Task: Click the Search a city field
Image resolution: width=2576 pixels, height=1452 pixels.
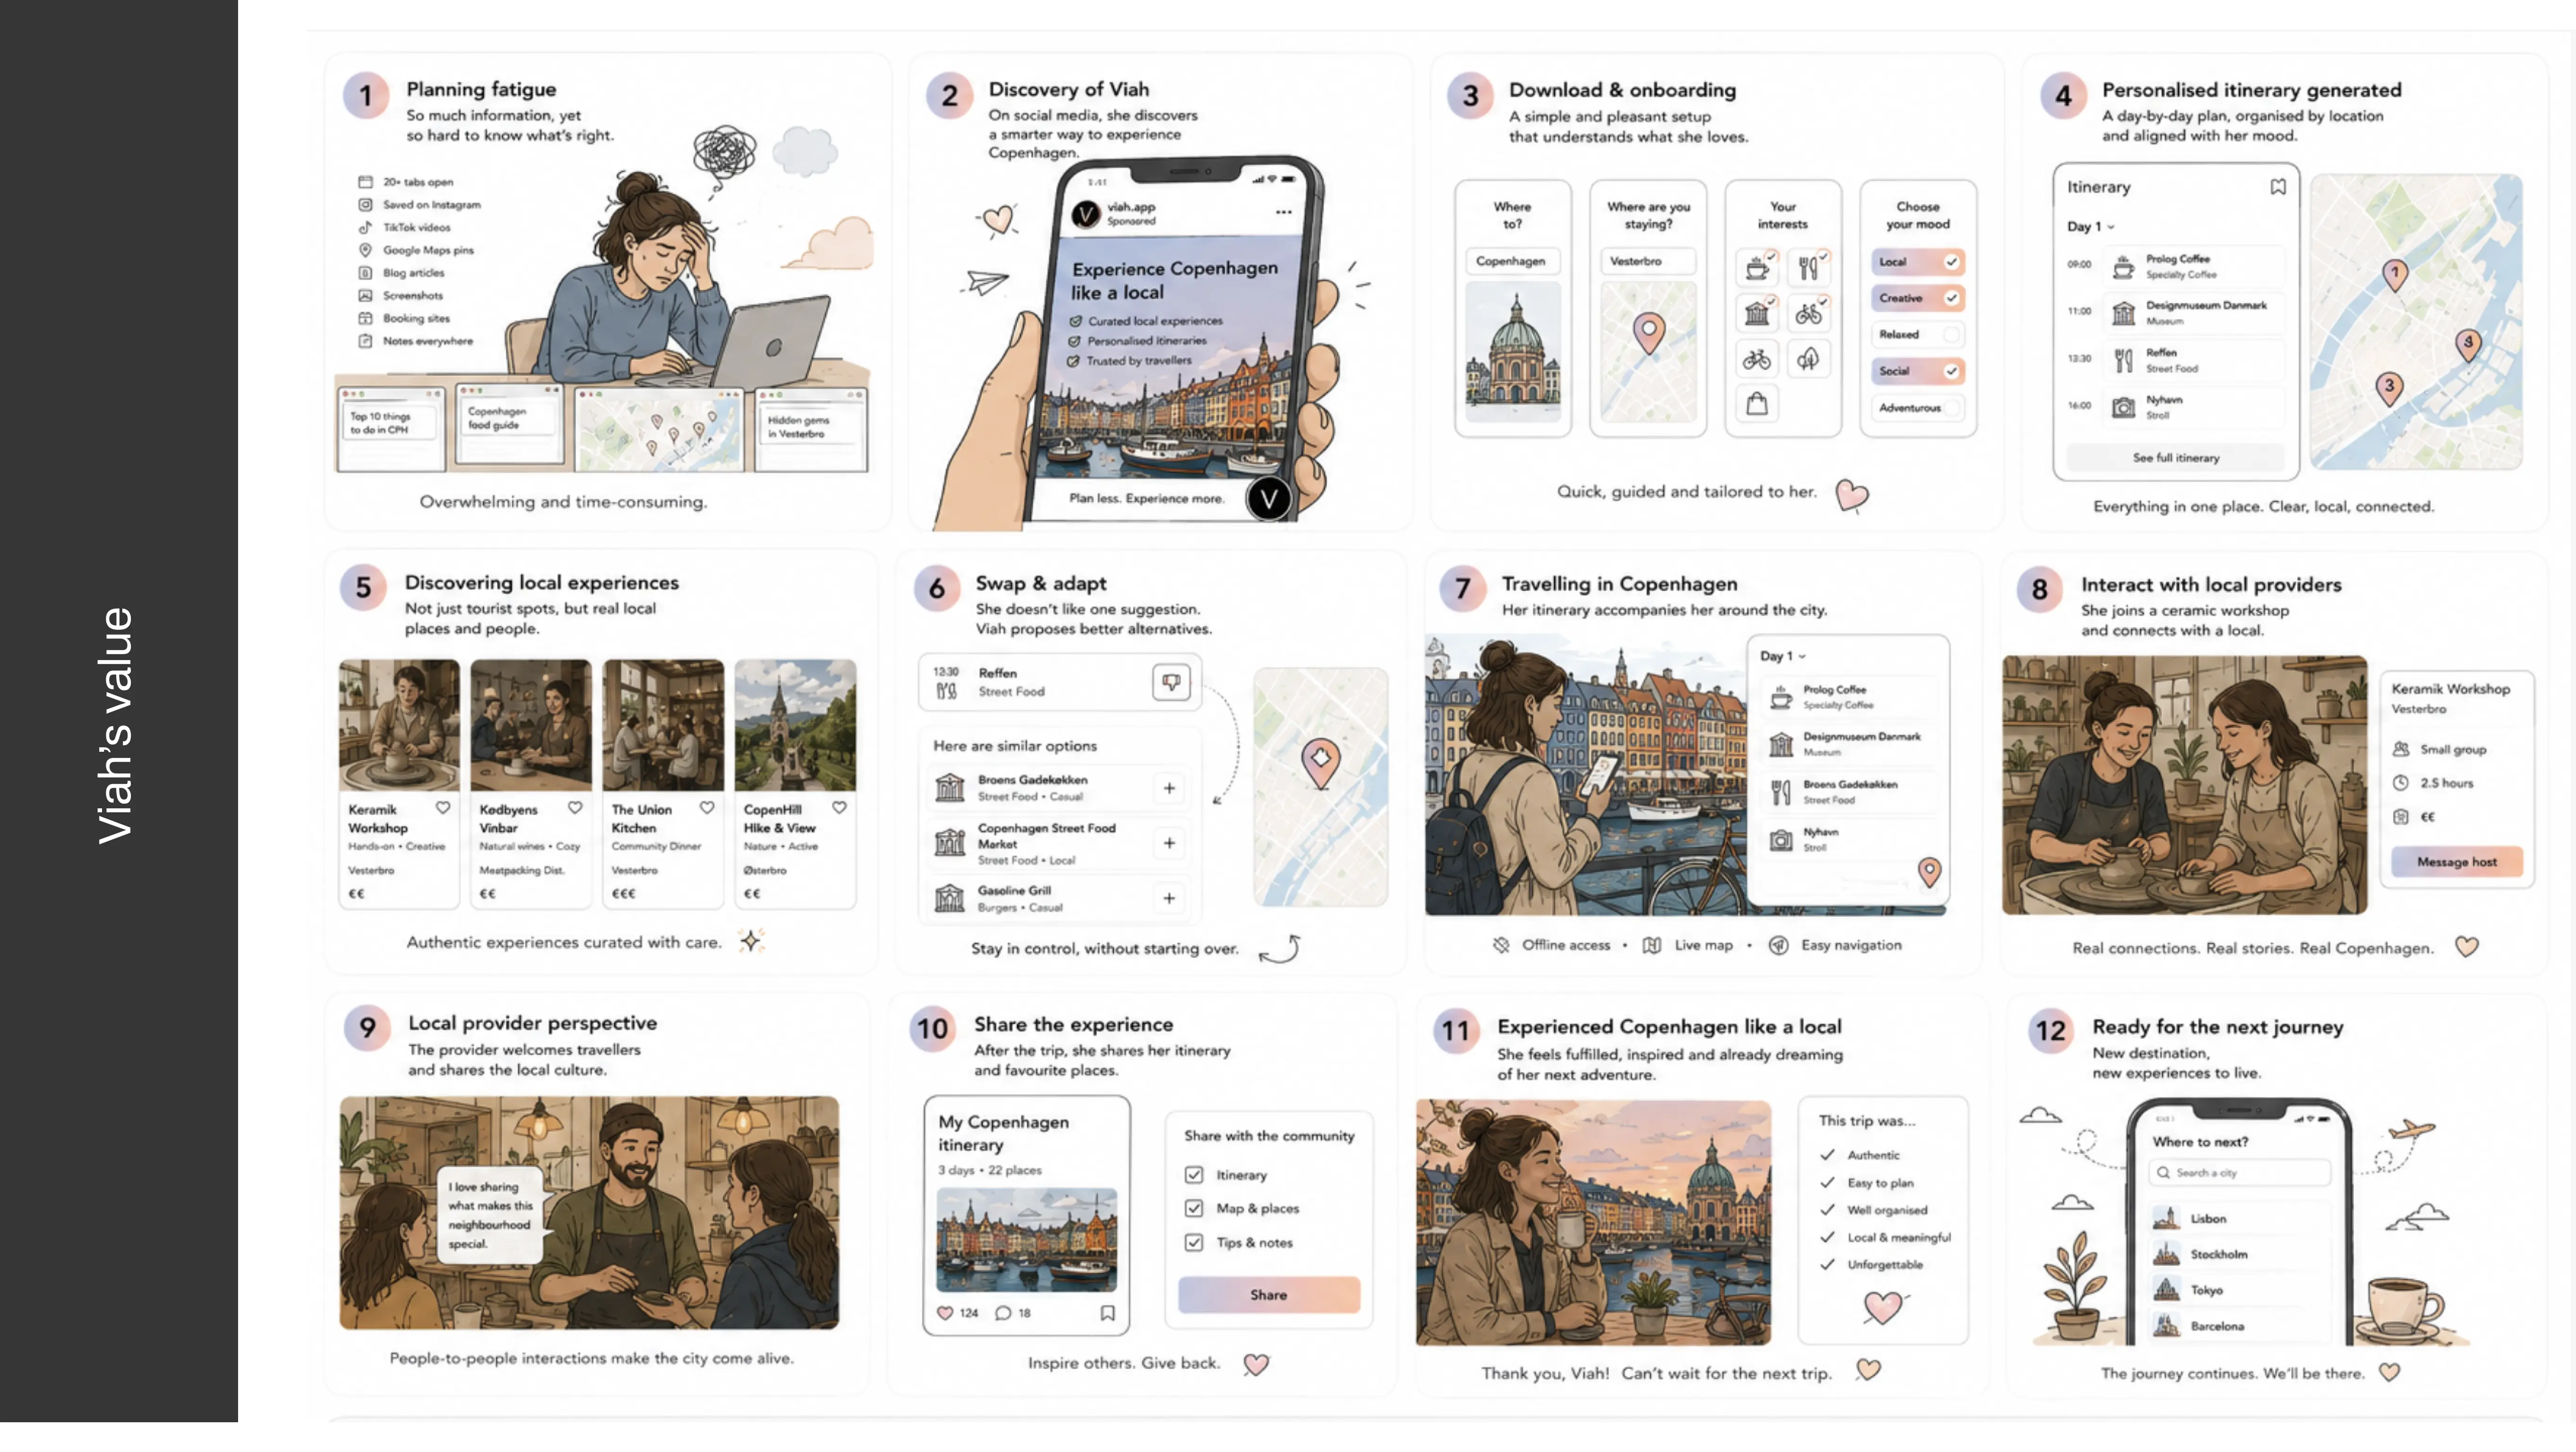Action: [2240, 1173]
